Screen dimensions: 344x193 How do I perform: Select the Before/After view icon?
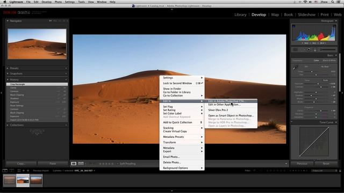coord(81,164)
